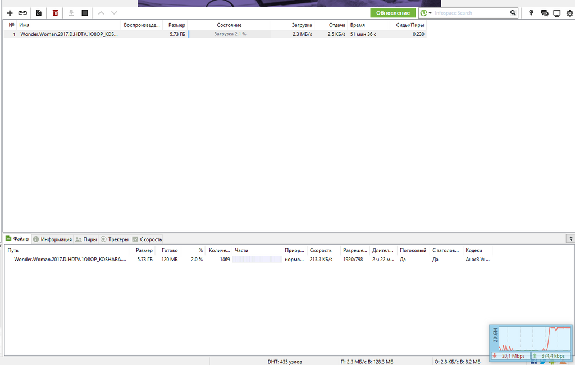Image resolution: width=575 pixels, height=365 pixels.
Task: Sort files by Потоковый column
Action: click(413, 251)
